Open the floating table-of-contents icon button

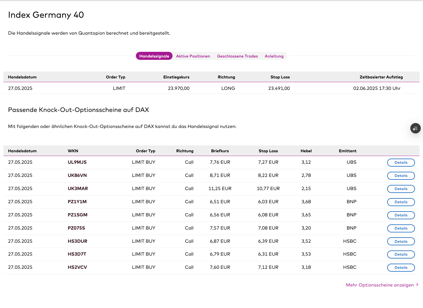(415, 129)
